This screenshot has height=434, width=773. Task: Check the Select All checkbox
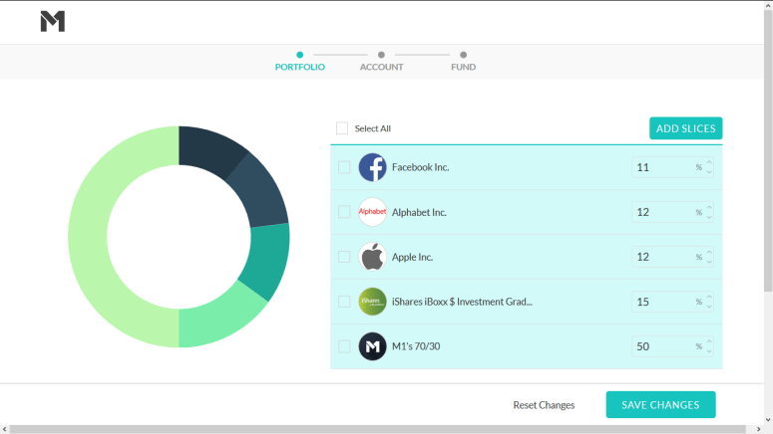342,128
